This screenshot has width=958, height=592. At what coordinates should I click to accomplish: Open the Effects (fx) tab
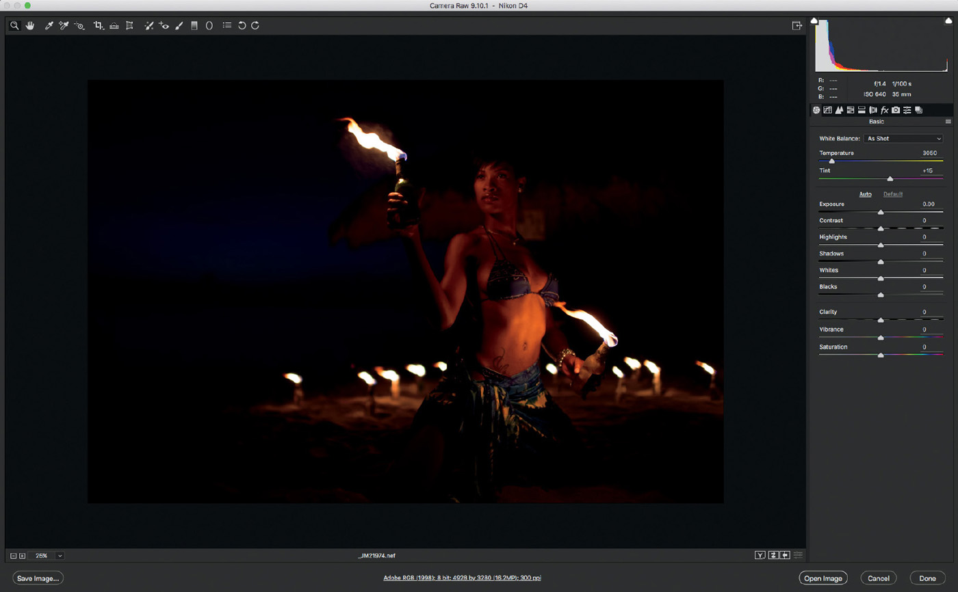(884, 110)
